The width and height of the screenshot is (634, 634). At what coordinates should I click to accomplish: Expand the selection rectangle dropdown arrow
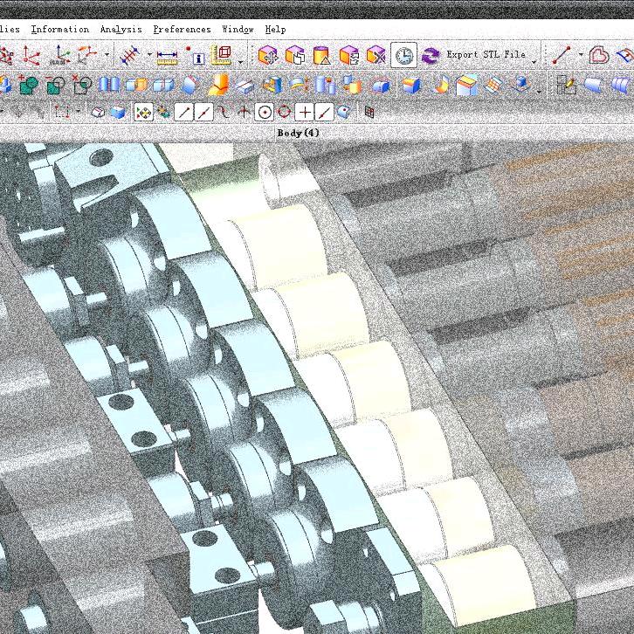[78, 112]
